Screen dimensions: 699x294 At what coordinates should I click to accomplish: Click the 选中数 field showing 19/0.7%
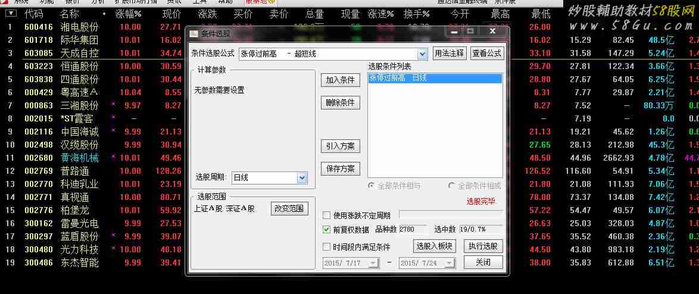click(480, 229)
